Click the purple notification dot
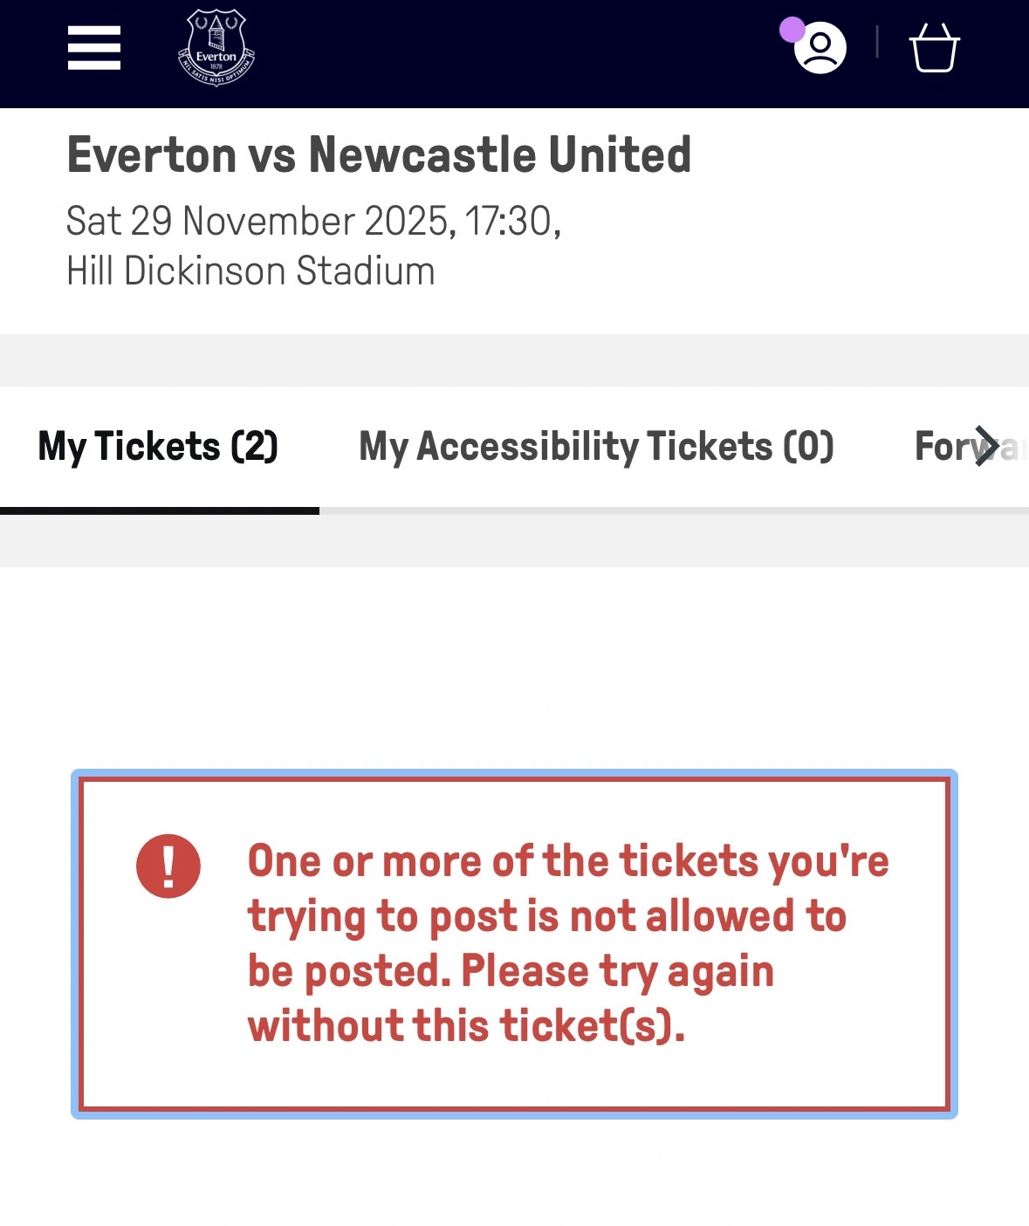 coord(792,30)
